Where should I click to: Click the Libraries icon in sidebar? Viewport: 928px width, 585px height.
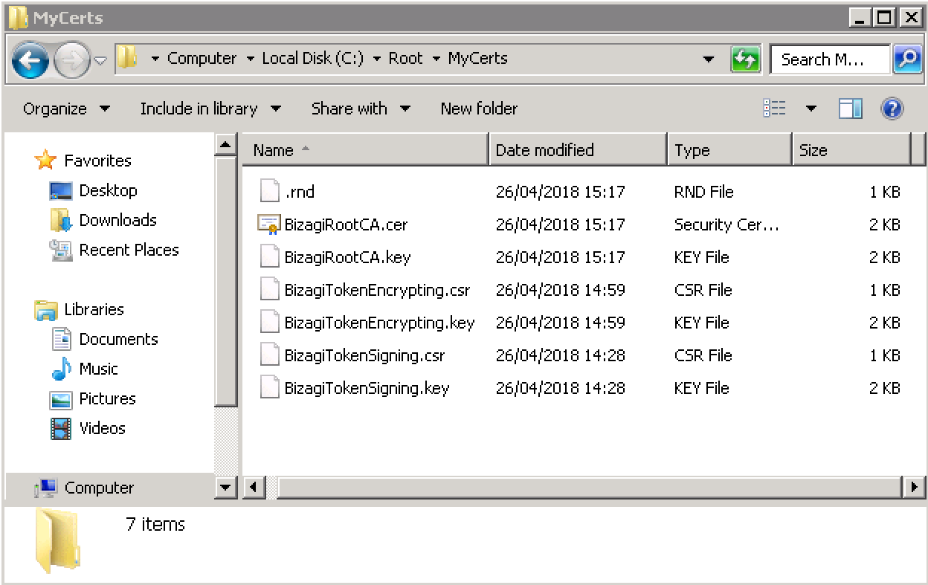click(46, 309)
